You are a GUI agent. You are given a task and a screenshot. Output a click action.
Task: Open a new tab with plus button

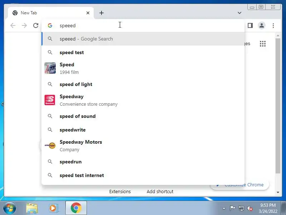click(102, 13)
